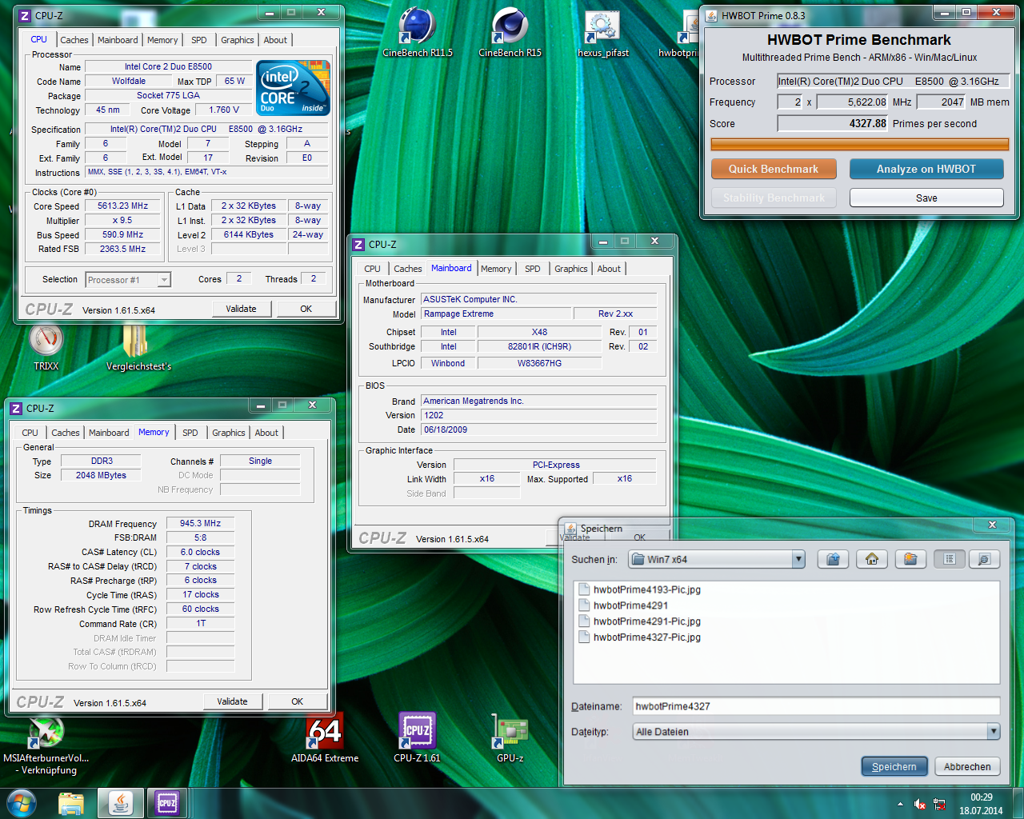
Task: Select the MSIAfterburner shortcut on desktop
Action: (46, 745)
